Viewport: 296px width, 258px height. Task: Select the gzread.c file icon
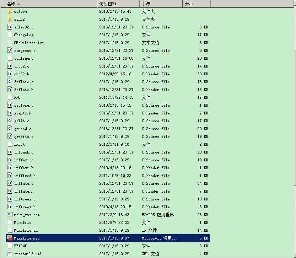pyautogui.click(x=10, y=129)
